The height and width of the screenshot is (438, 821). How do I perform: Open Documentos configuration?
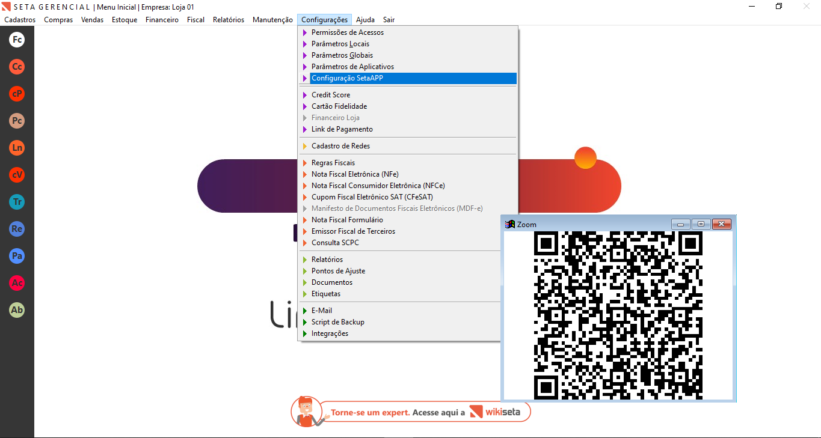[x=400, y=282]
